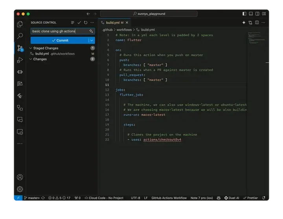Open the Search view in activity bar
This screenshot has height=219, width=283.
tap(20, 36)
